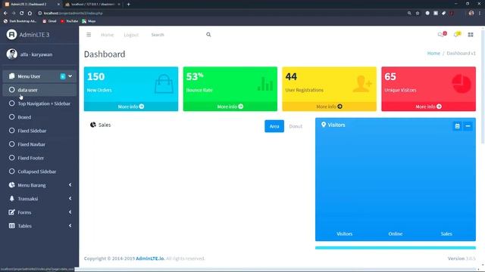Screen dimensions: 485x272
Task: Click the Home navbar link
Action: tap(108, 35)
